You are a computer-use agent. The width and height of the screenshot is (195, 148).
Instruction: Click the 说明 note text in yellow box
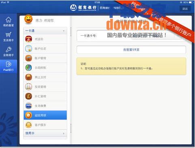pyautogui.click(x=116, y=66)
